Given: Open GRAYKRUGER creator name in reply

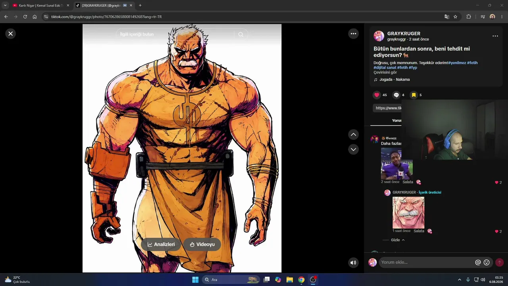Looking at the screenshot, I should tap(404, 192).
